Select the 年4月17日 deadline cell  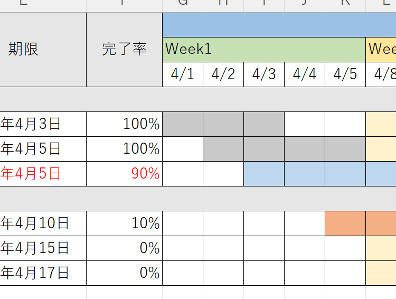tap(42, 273)
